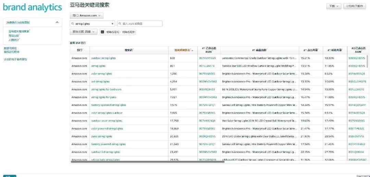Select the '25Ft G40 Globe' product title cell

click(x=259, y=136)
